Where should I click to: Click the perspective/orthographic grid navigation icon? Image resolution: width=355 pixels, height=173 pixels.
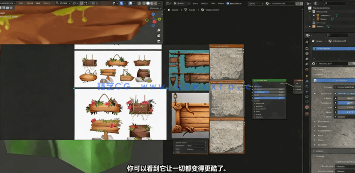tap(159, 41)
